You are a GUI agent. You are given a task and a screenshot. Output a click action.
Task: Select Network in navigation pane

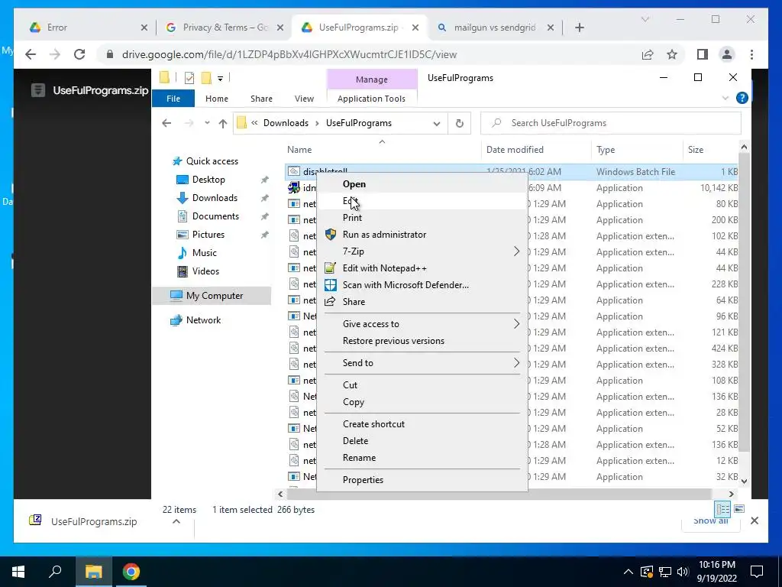click(203, 320)
